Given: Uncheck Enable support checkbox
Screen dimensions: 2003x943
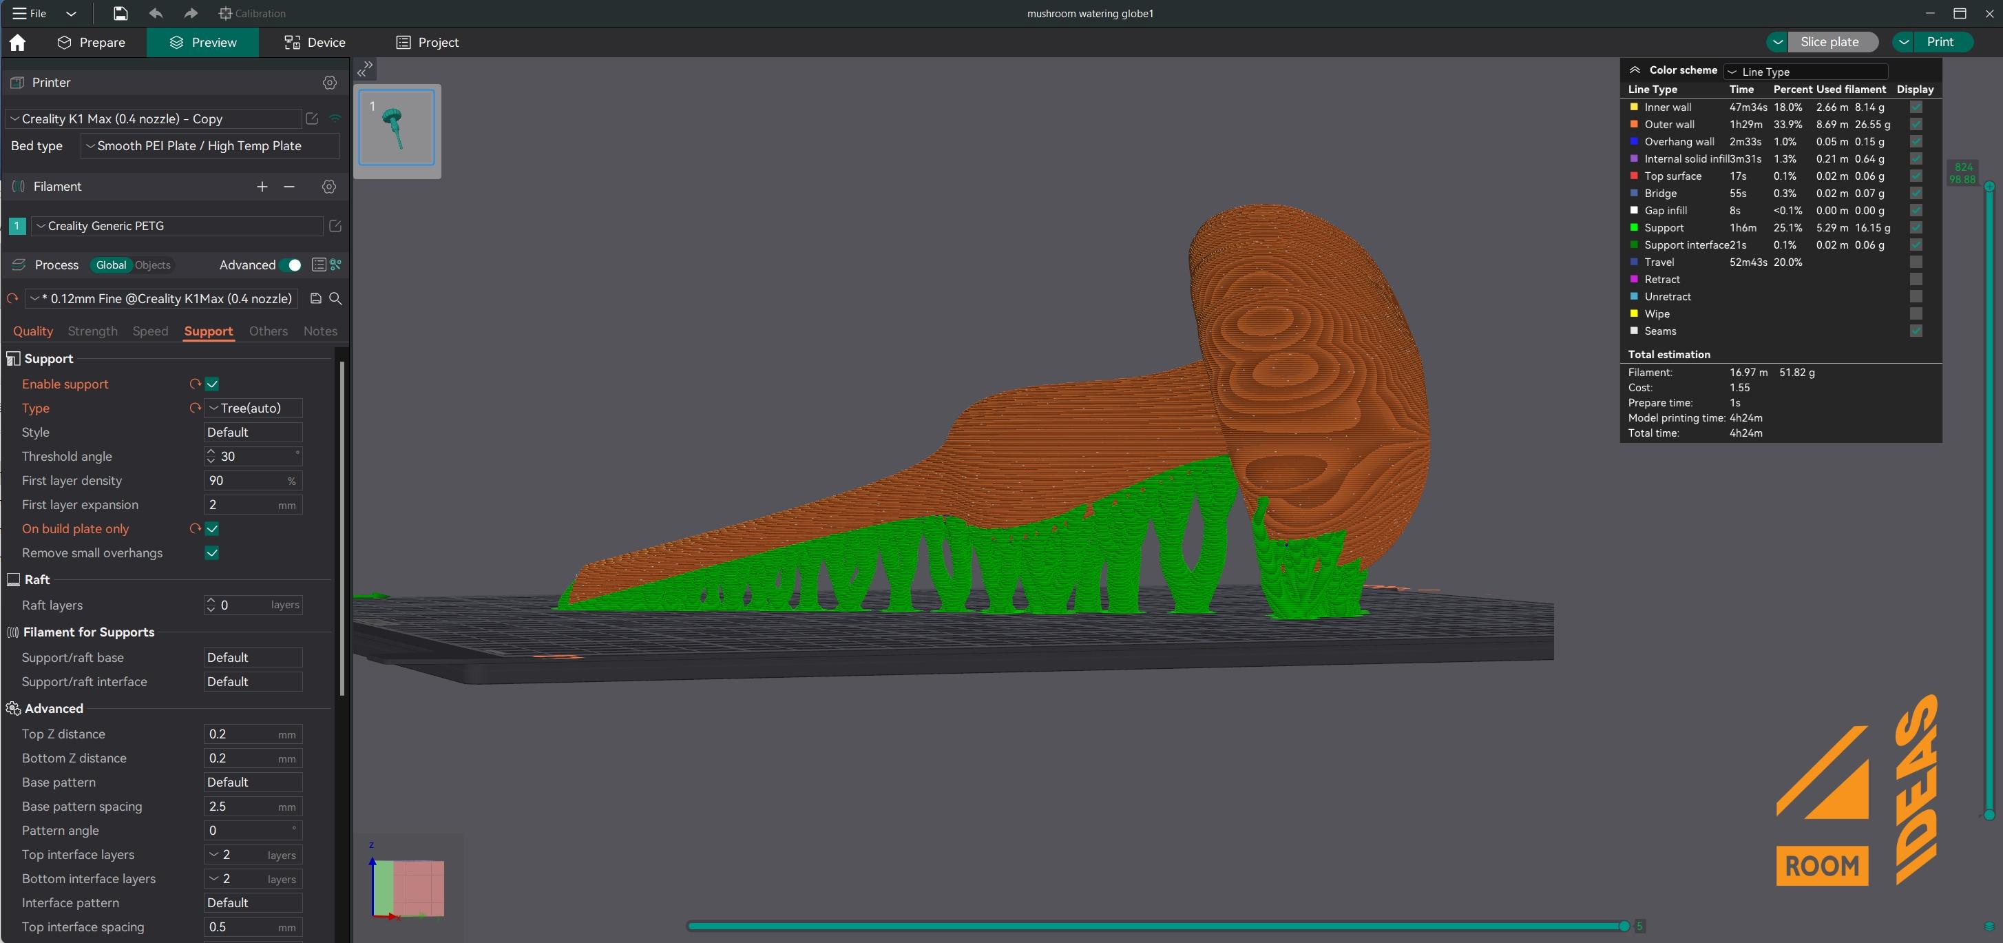Looking at the screenshot, I should point(211,384).
